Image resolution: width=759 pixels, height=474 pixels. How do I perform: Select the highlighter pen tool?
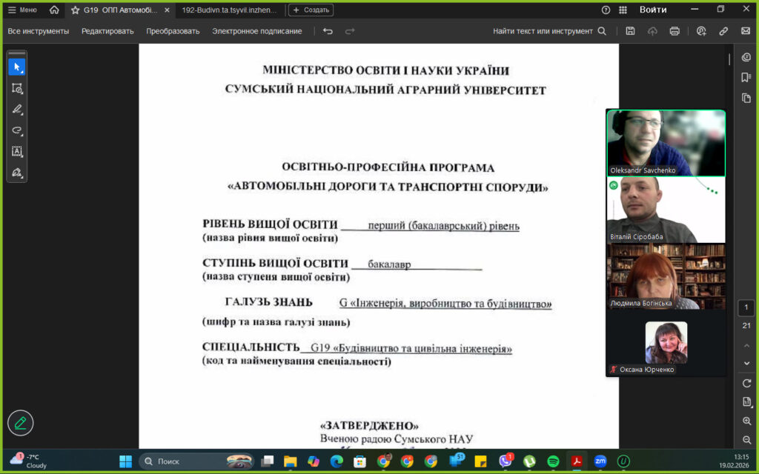pyautogui.click(x=16, y=109)
